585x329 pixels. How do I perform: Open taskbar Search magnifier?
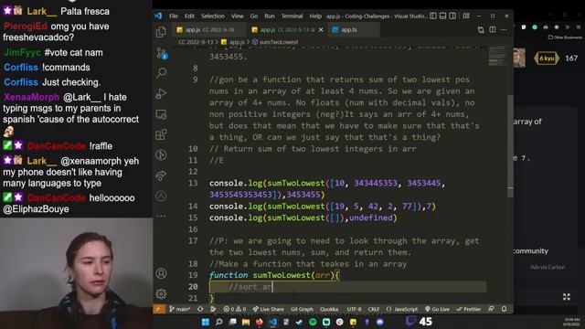219,322
